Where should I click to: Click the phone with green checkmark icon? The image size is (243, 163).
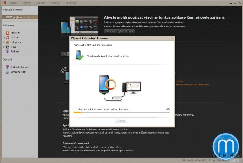(79, 55)
